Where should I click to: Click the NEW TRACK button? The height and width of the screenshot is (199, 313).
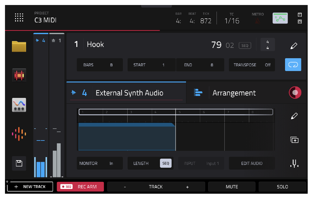click(30, 187)
